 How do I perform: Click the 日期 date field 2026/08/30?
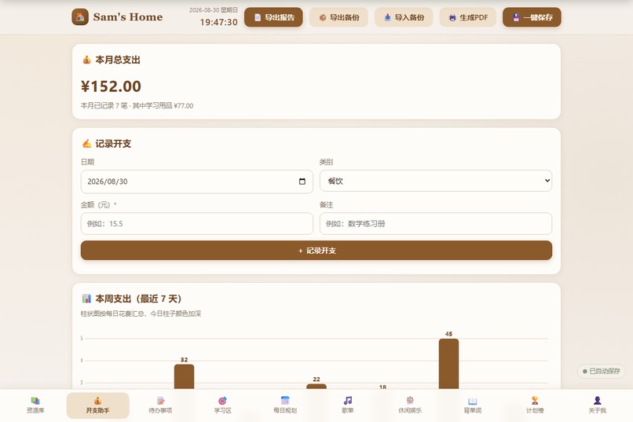coord(196,182)
